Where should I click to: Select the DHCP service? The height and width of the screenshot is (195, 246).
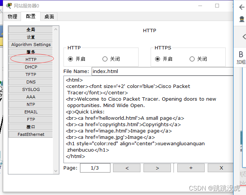(31, 67)
